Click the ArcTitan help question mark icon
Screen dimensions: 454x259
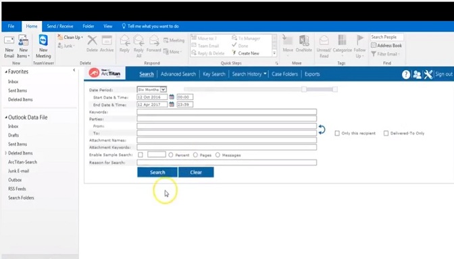coord(406,75)
